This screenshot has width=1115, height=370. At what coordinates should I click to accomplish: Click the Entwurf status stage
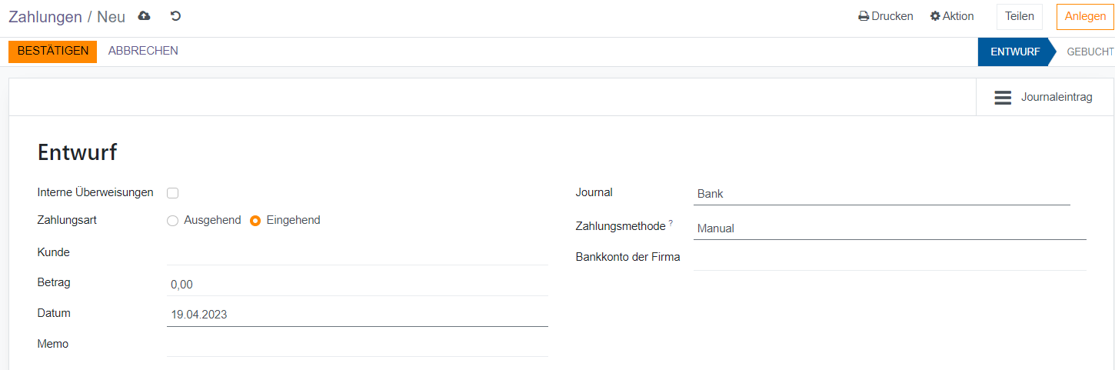pyautogui.click(x=1014, y=52)
